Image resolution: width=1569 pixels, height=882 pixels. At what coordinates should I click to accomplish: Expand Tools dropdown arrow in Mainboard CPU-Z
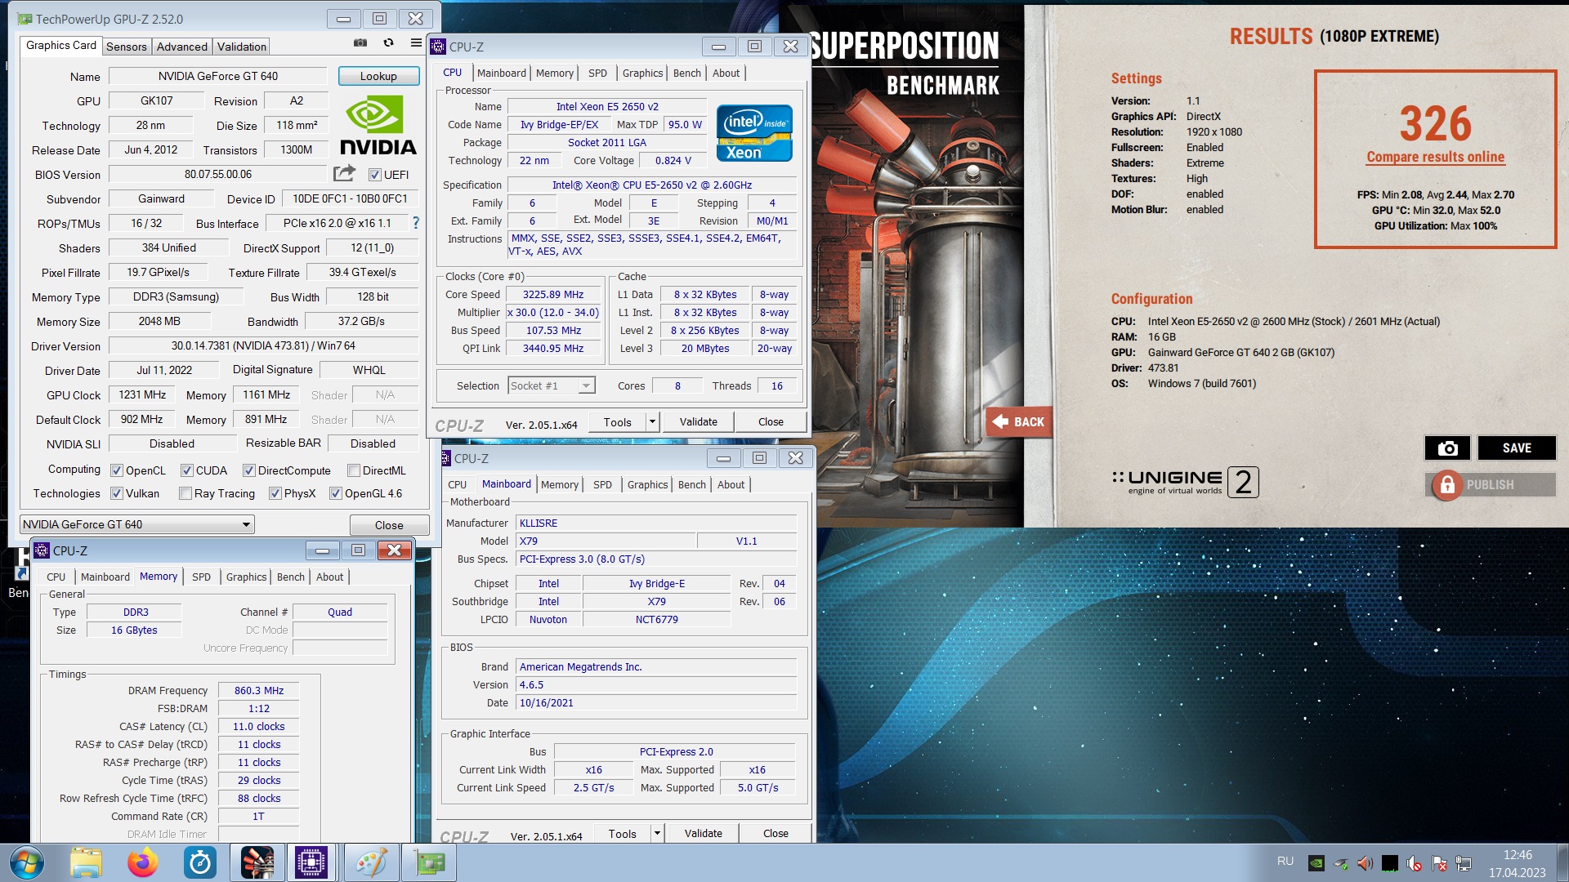click(657, 834)
